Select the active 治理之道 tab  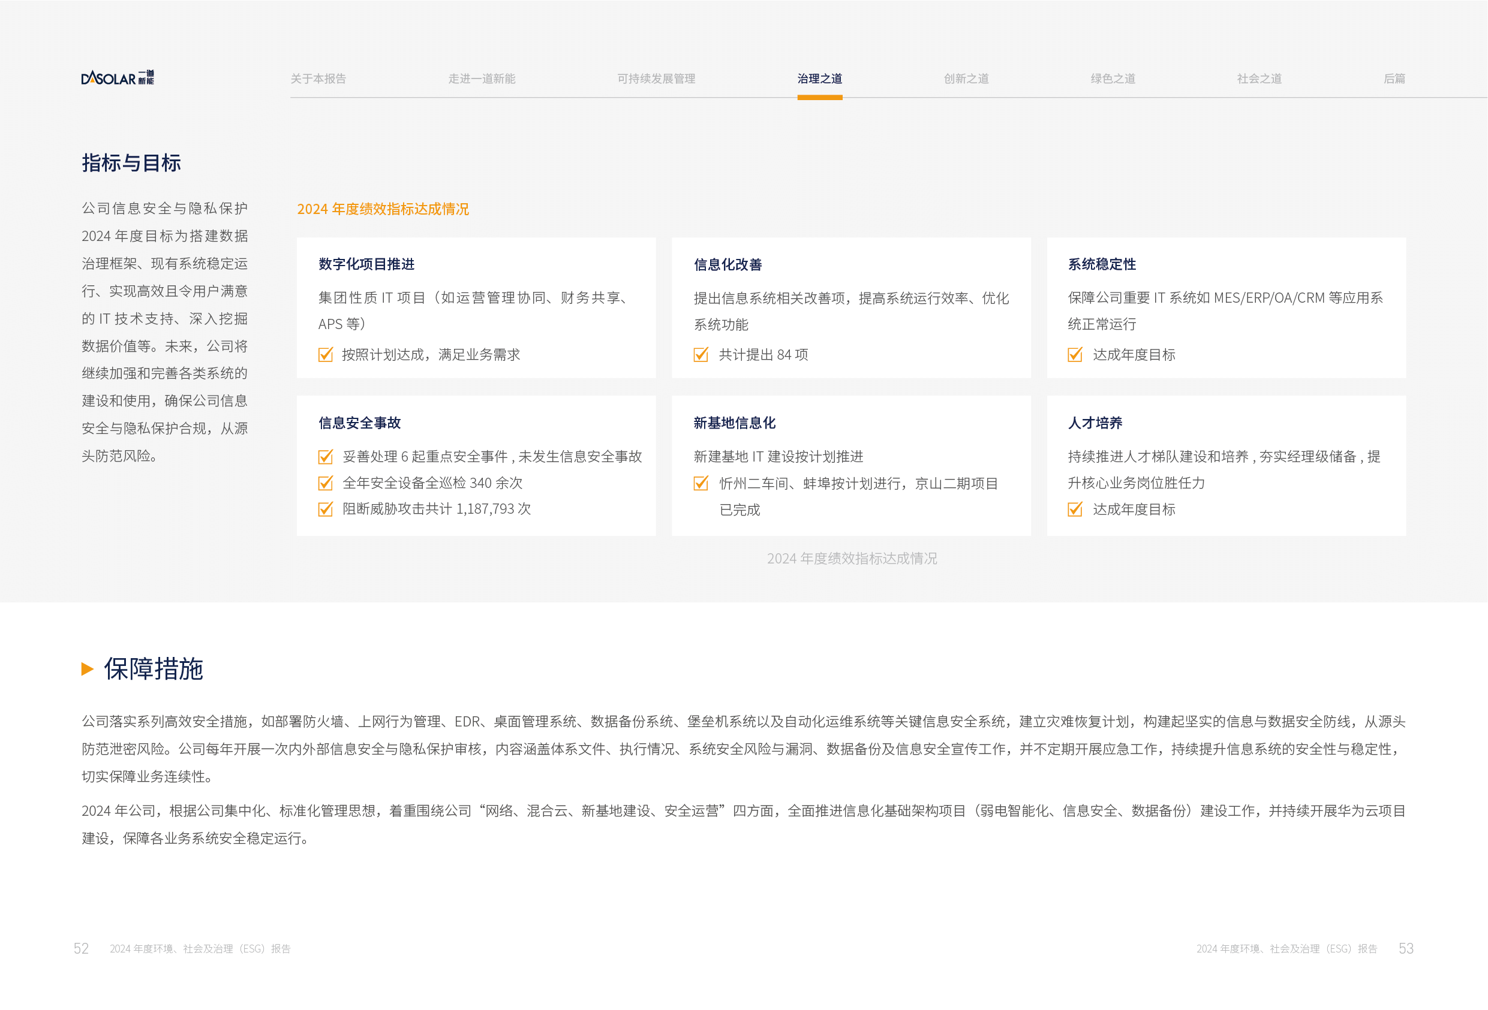pyautogui.click(x=819, y=79)
